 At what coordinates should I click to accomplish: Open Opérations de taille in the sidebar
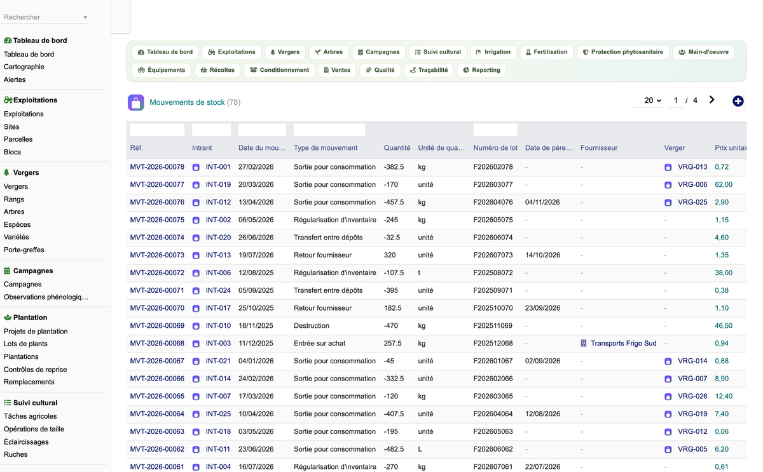click(x=34, y=429)
